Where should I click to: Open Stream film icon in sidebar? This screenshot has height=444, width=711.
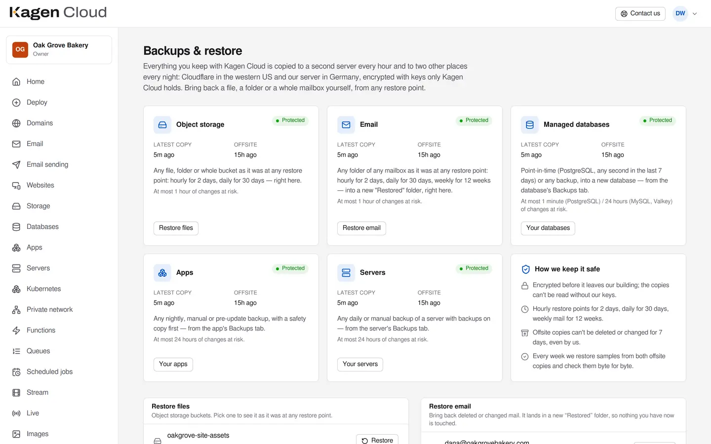click(16, 393)
